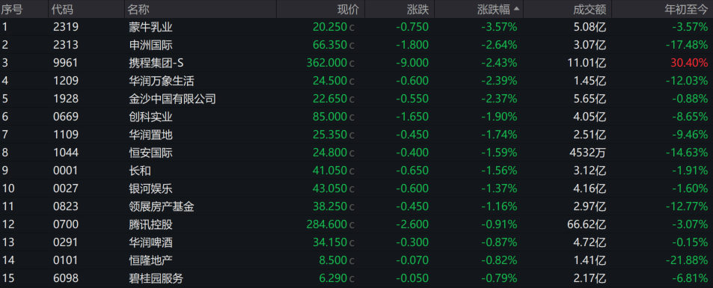Click change value -1.650
The height and width of the screenshot is (288, 713).
click(412, 117)
